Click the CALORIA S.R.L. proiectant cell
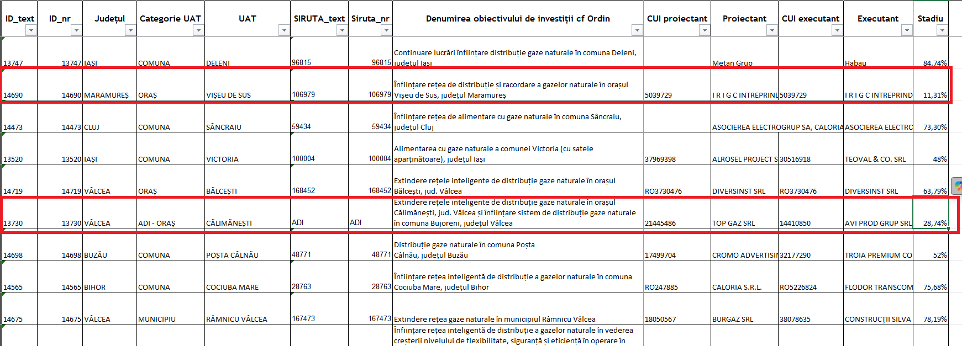 tap(744, 276)
